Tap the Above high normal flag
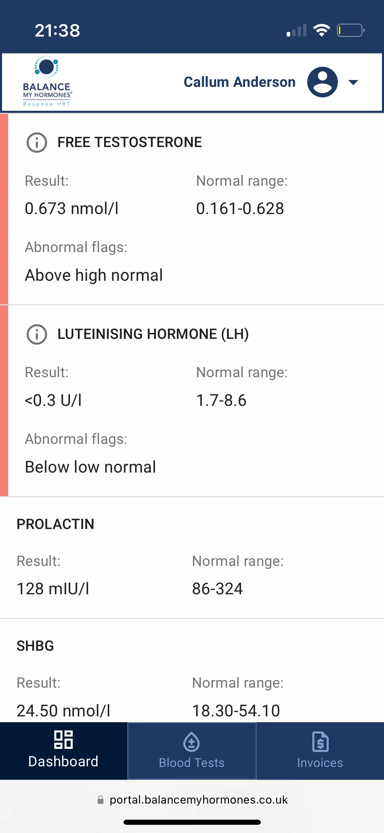The image size is (384, 833). (x=94, y=275)
